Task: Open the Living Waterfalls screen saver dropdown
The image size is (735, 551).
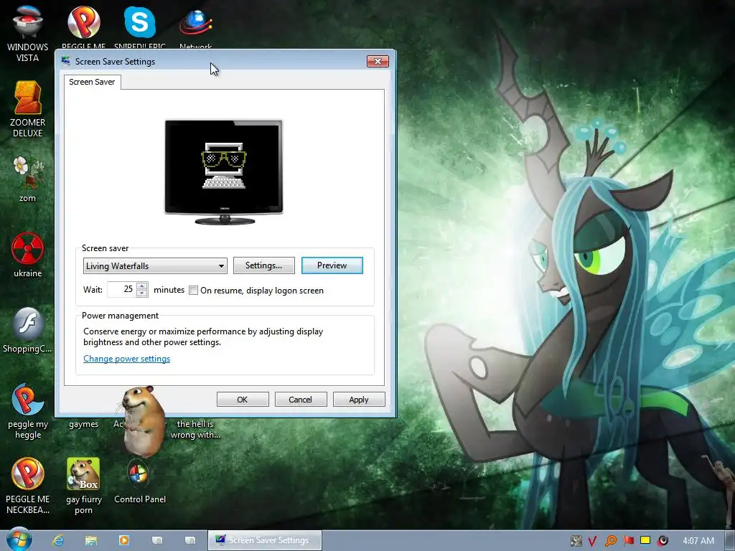Action: pos(155,265)
